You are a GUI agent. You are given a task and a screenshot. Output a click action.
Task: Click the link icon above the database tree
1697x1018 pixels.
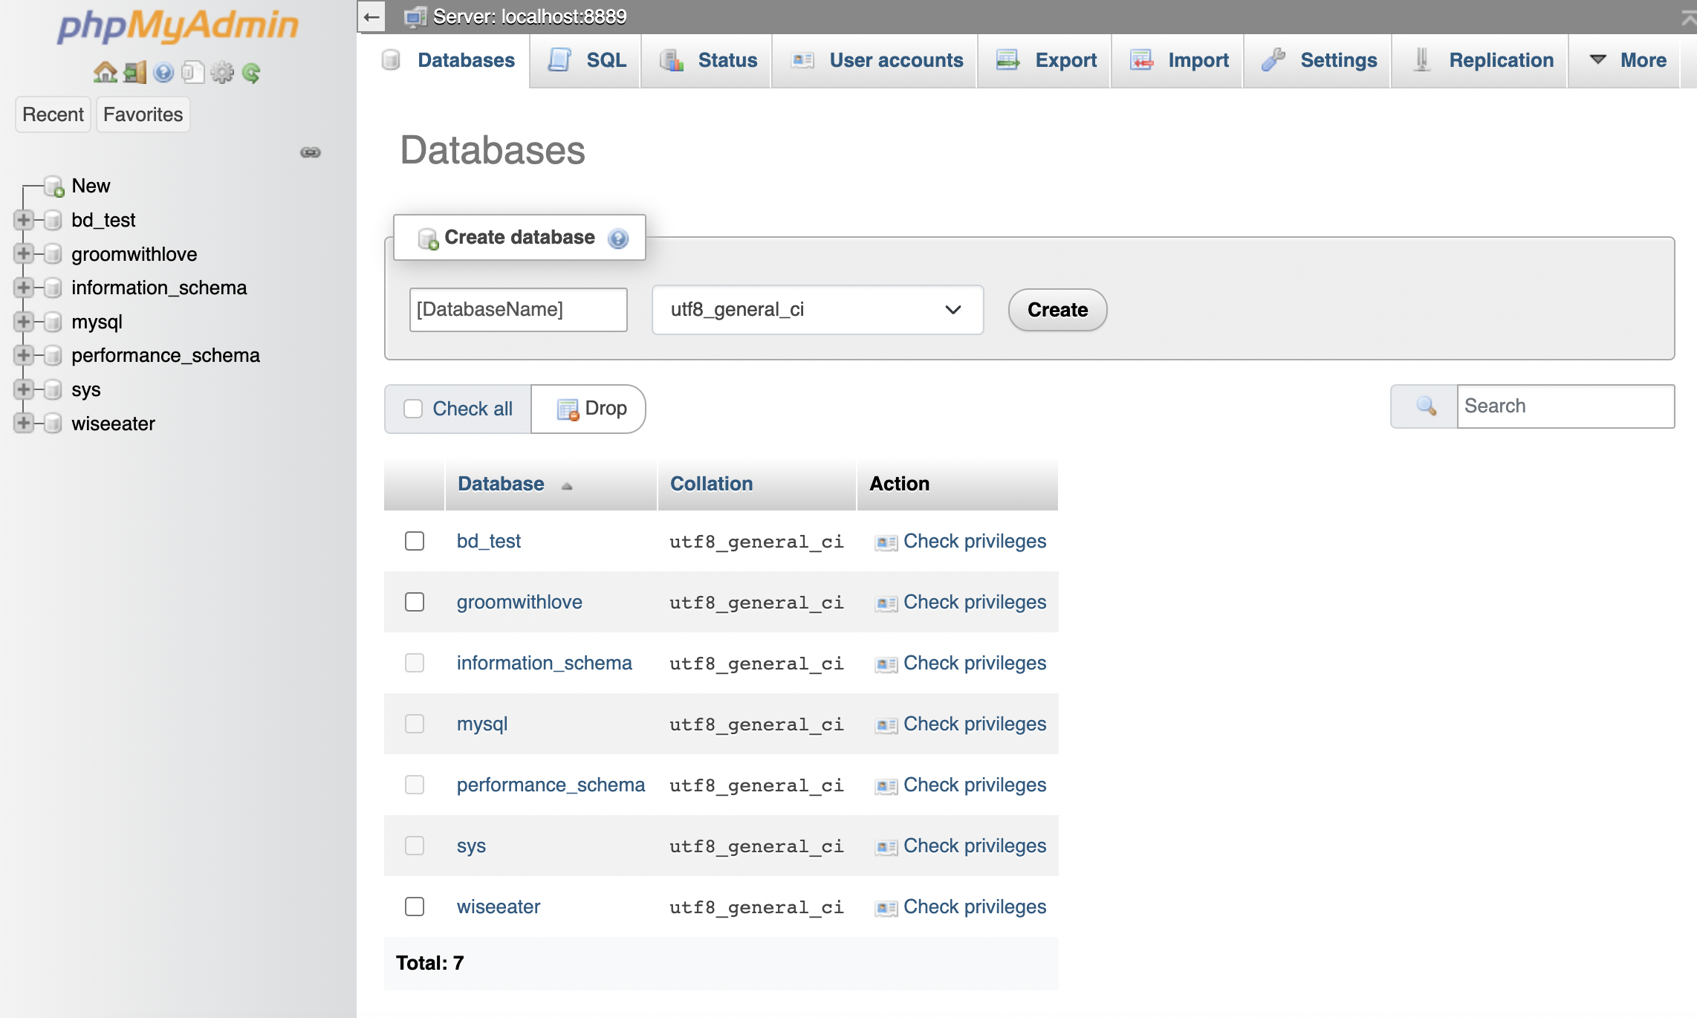point(311,152)
